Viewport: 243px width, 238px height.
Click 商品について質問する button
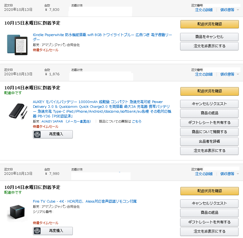pyautogui.click(x=209, y=132)
